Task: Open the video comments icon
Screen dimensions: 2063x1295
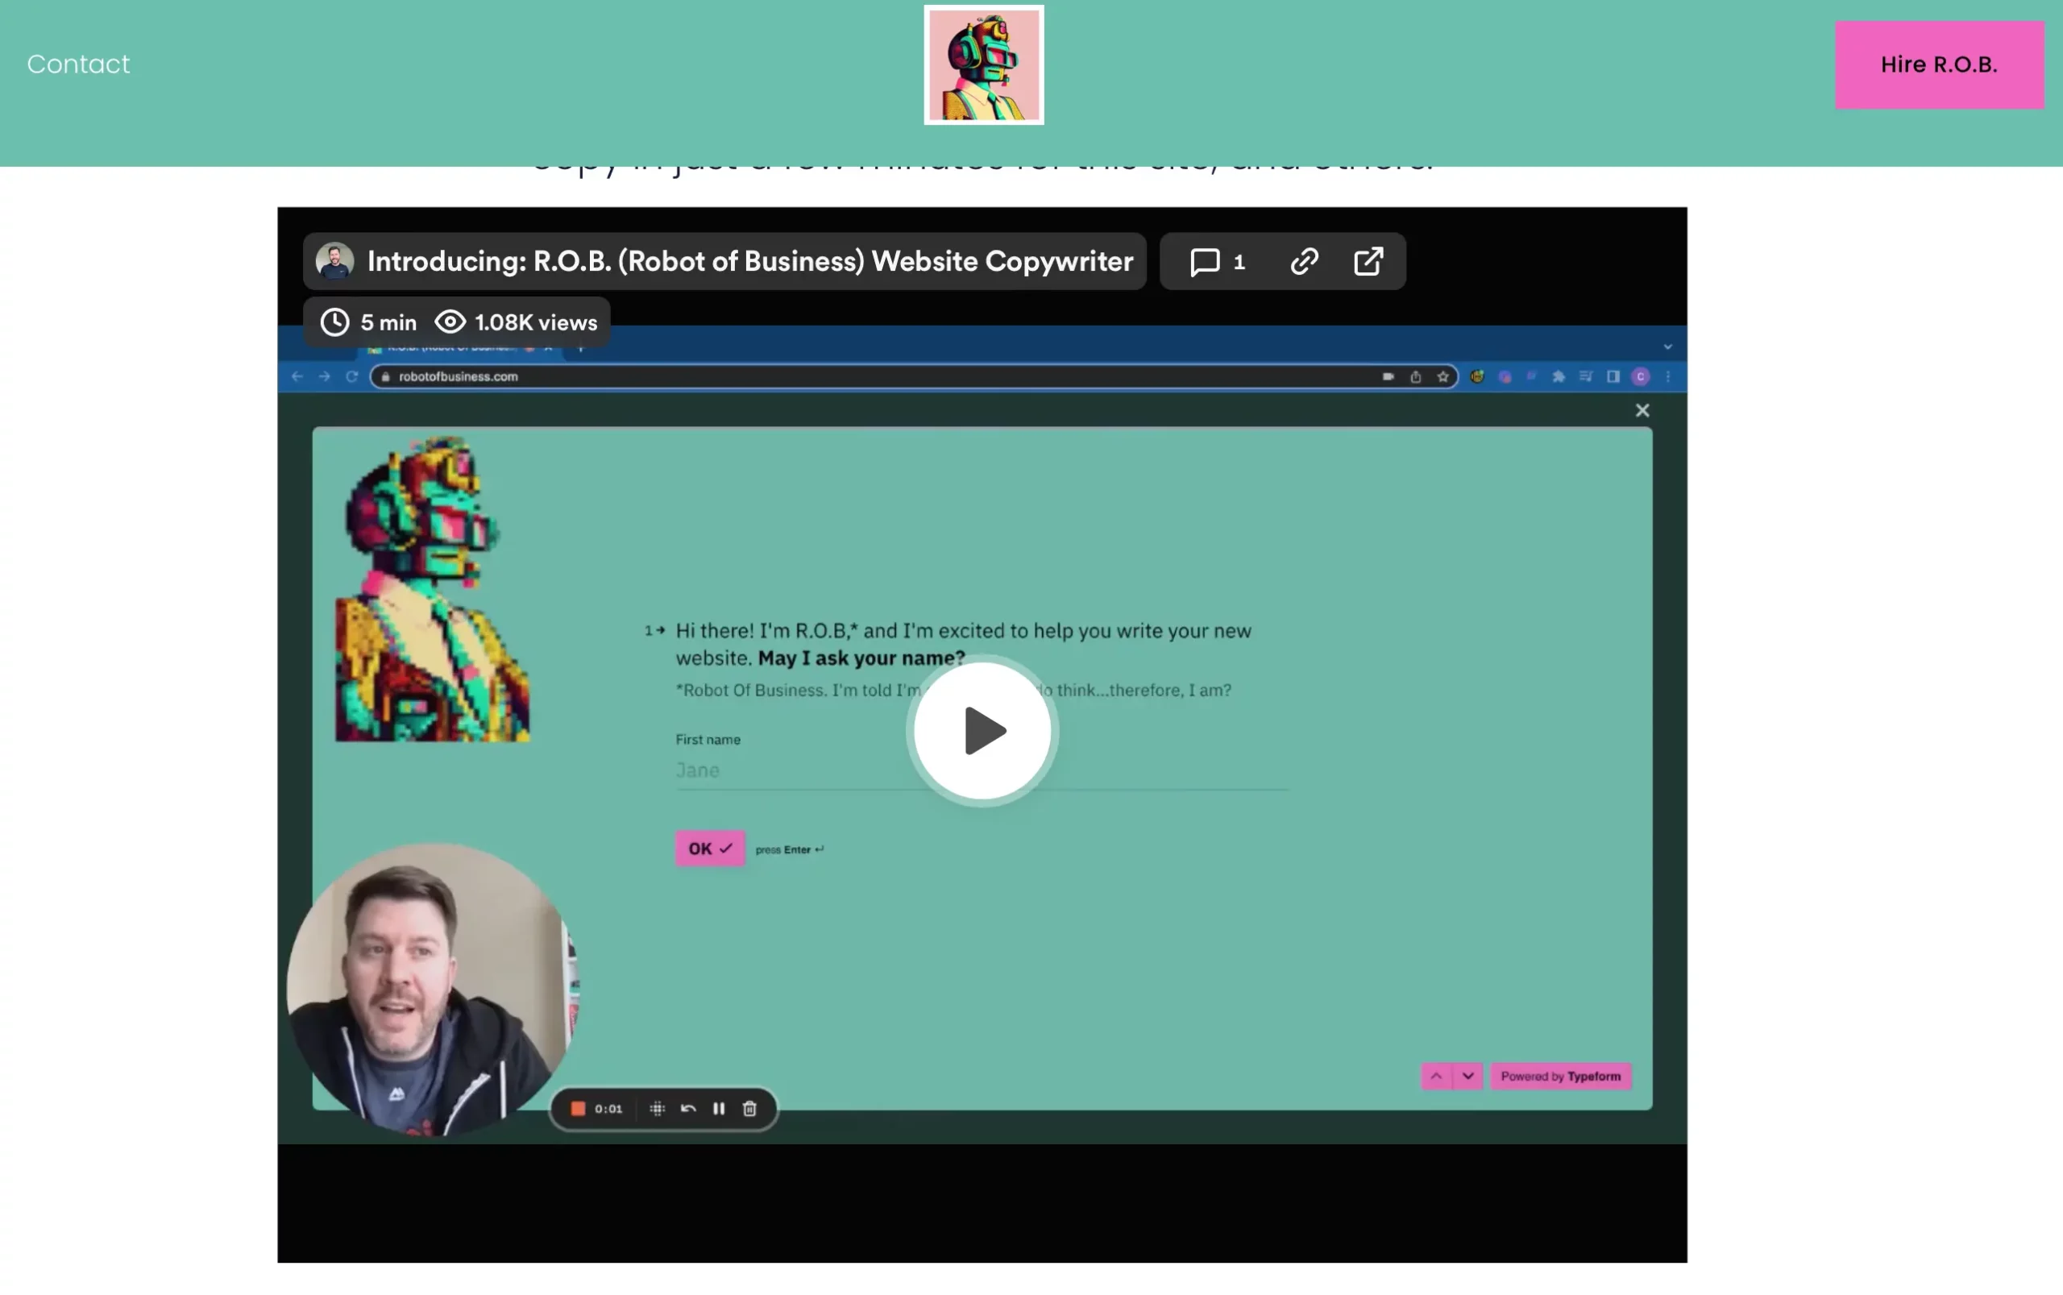Action: click(x=1205, y=261)
